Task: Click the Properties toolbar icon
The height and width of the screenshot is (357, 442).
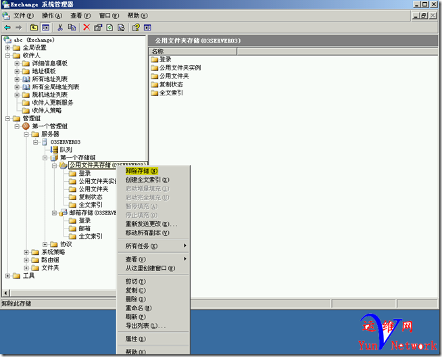Action: 98,27
